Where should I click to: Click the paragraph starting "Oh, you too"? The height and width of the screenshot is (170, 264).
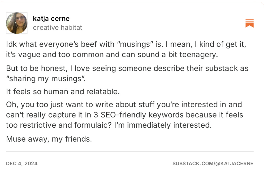(124, 115)
